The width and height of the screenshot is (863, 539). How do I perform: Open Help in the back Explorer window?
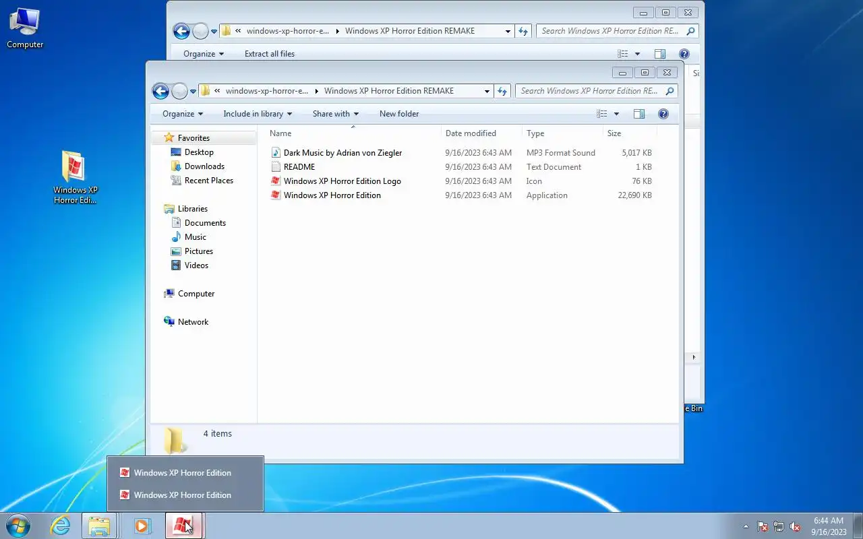pyautogui.click(x=684, y=54)
